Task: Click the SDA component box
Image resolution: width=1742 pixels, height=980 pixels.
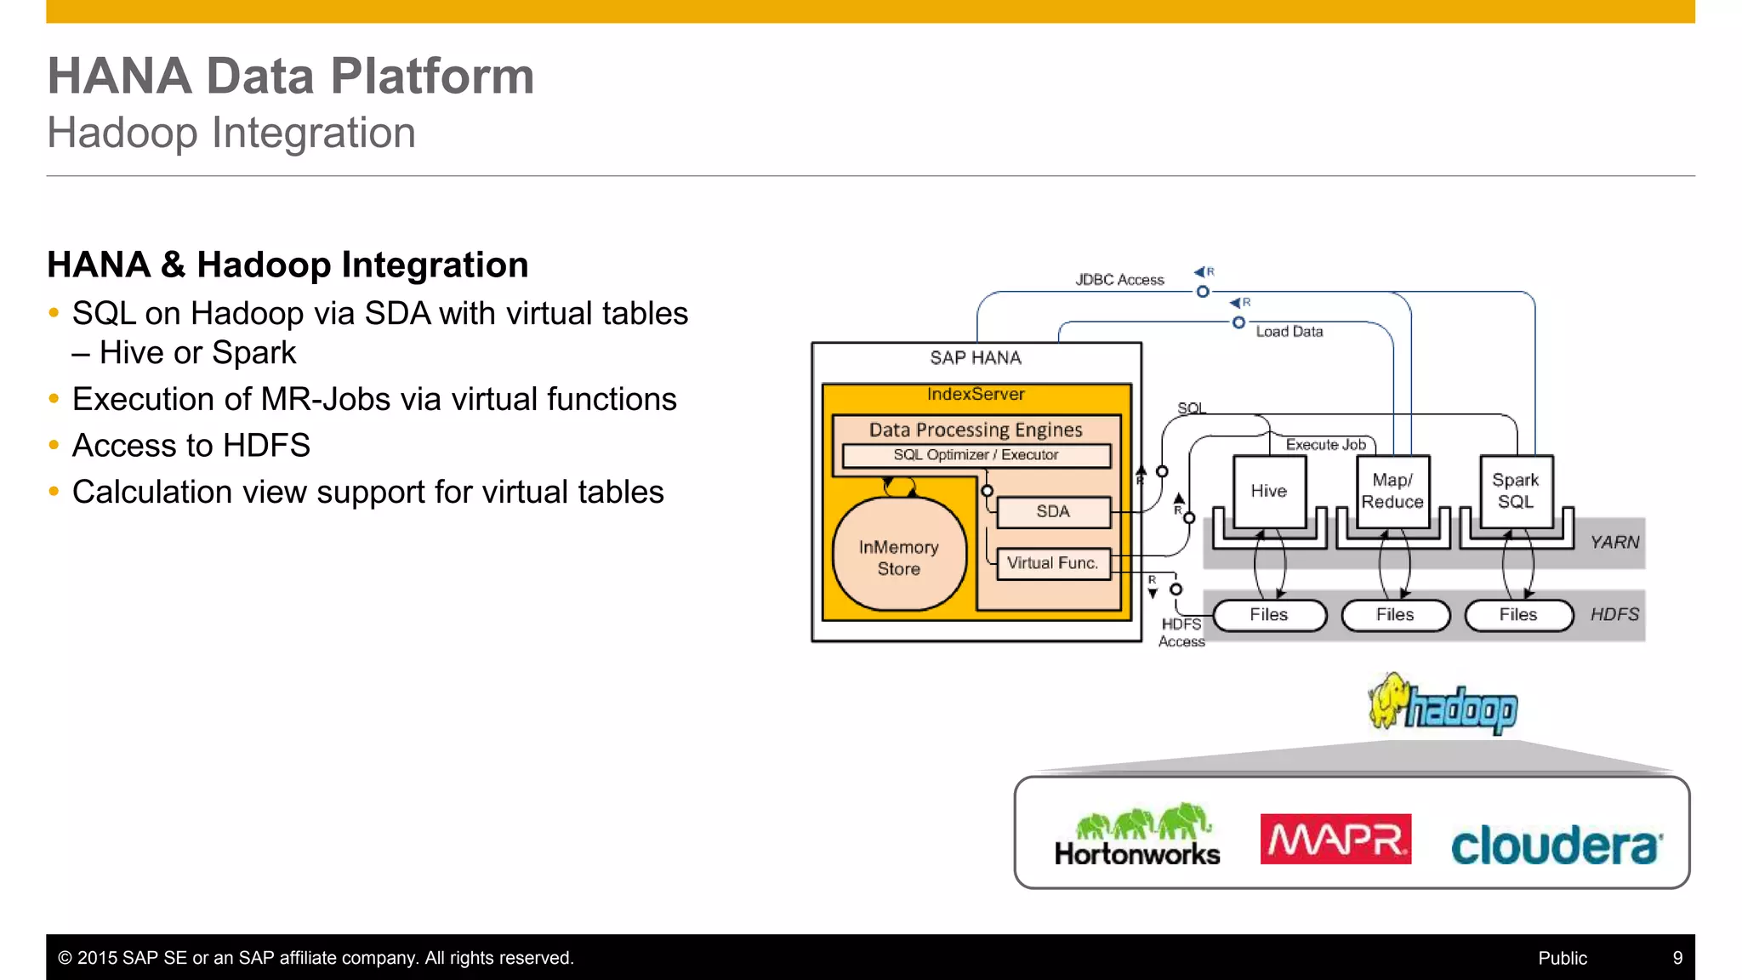Action: 1053,511
